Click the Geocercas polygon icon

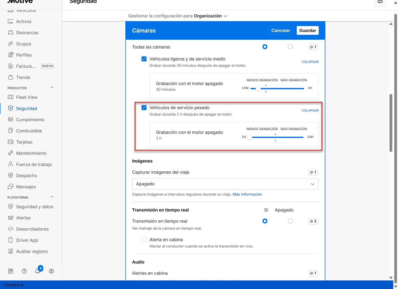click(x=11, y=32)
